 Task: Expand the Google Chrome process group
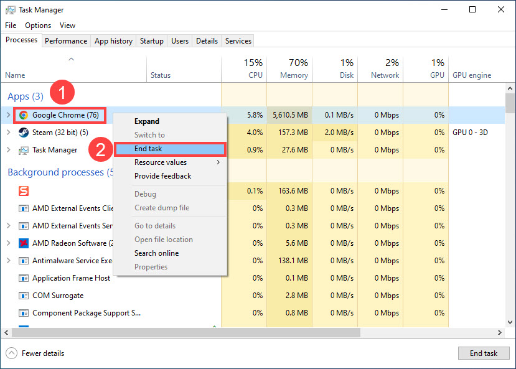point(9,115)
